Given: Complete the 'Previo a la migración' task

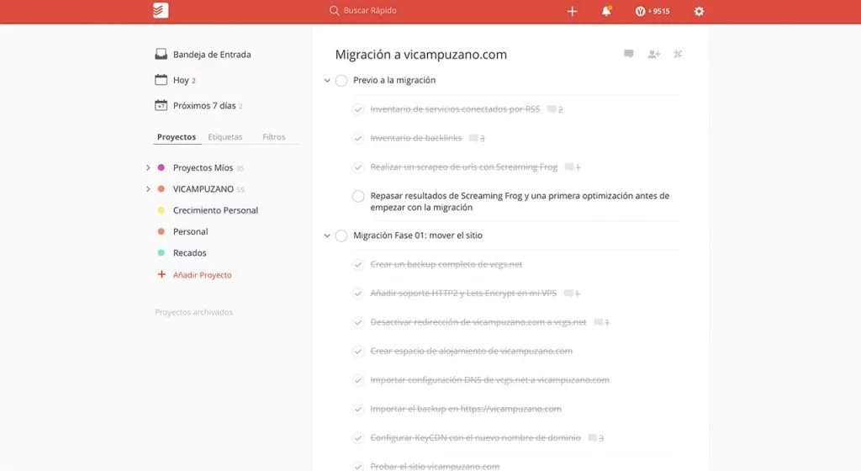Looking at the screenshot, I should [341, 81].
